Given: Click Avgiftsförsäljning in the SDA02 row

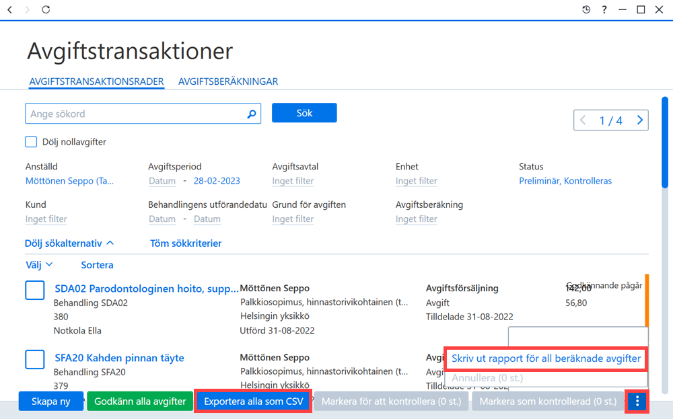Looking at the screenshot, I should tap(462, 289).
